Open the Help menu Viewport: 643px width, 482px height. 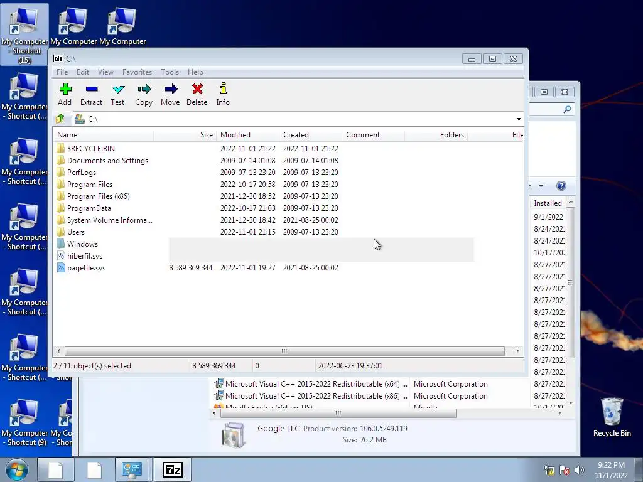pos(196,72)
